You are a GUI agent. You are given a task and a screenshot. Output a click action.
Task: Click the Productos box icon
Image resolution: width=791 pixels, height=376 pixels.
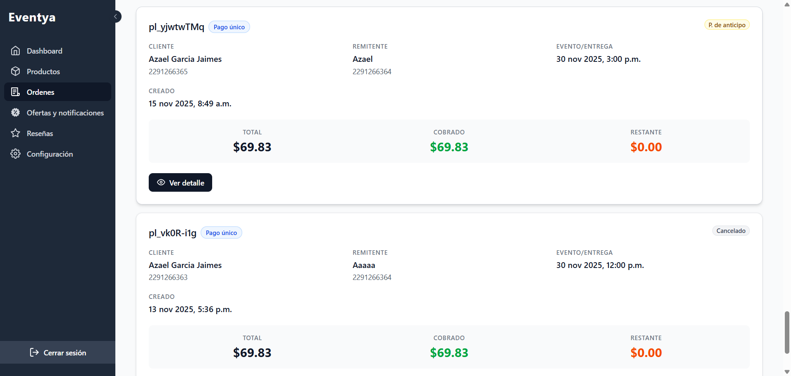coord(16,71)
